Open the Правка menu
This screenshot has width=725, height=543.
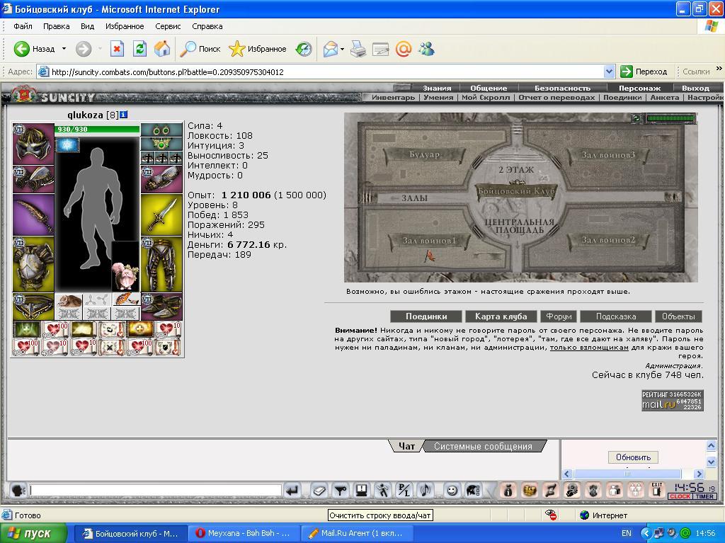pyautogui.click(x=57, y=26)
